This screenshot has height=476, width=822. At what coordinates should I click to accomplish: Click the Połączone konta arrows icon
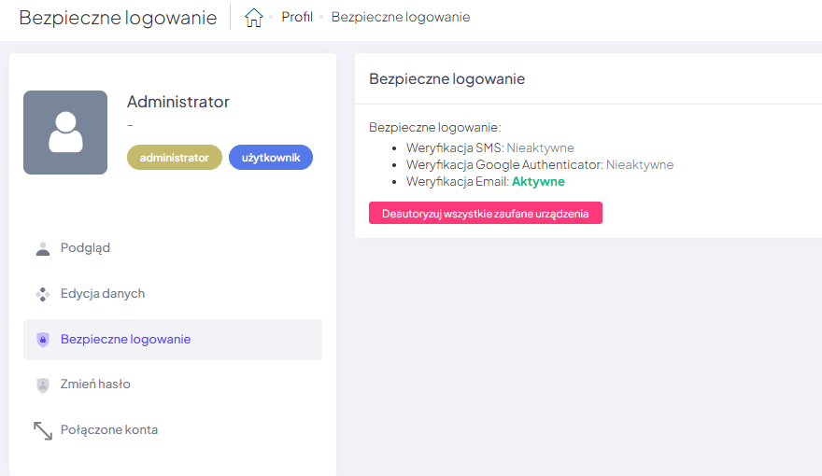click(x=42, y=430)
